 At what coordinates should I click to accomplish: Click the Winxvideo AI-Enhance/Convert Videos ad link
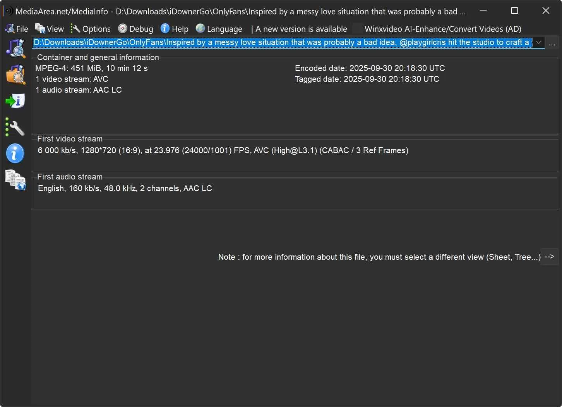(x=442, y=29)
